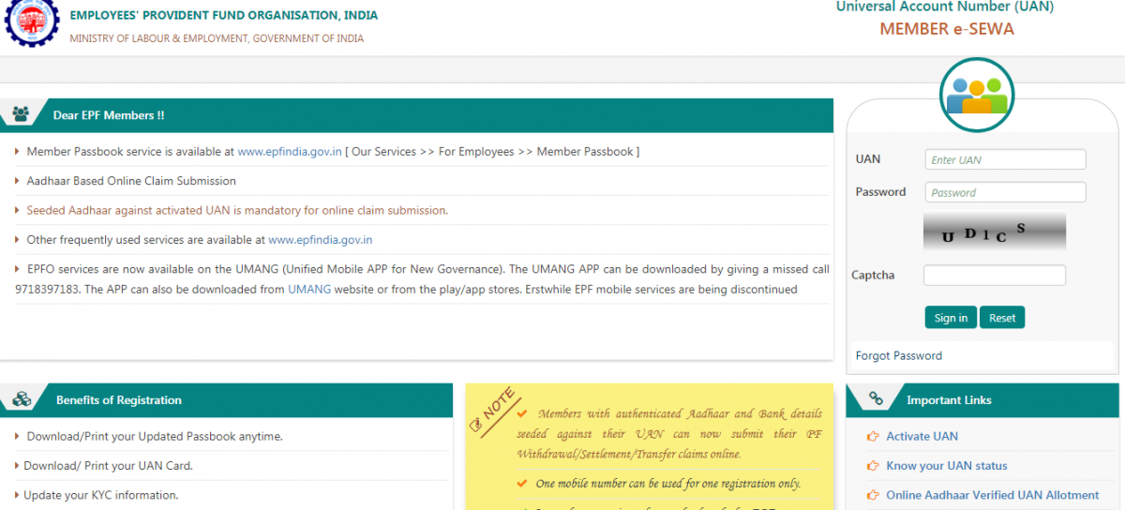Click 'Download/ Print your UAN Card.' item
1125x510 pixels.
coord(109,465)
